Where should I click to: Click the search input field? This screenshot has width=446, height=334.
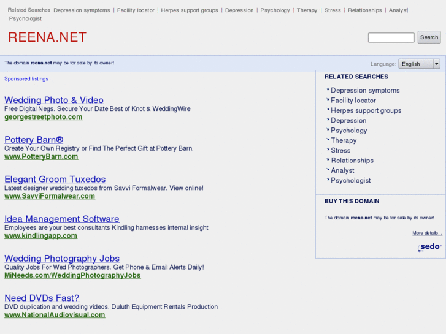391,37
